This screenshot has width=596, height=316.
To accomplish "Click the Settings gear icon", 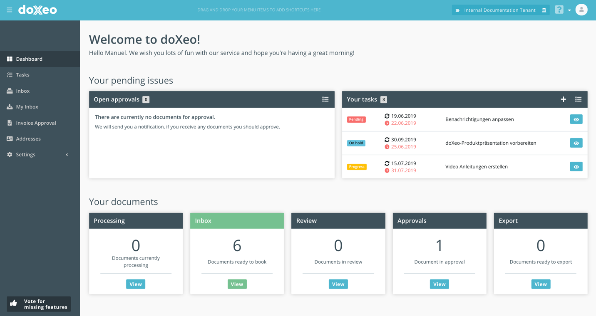I will click(x=10, y=155).
